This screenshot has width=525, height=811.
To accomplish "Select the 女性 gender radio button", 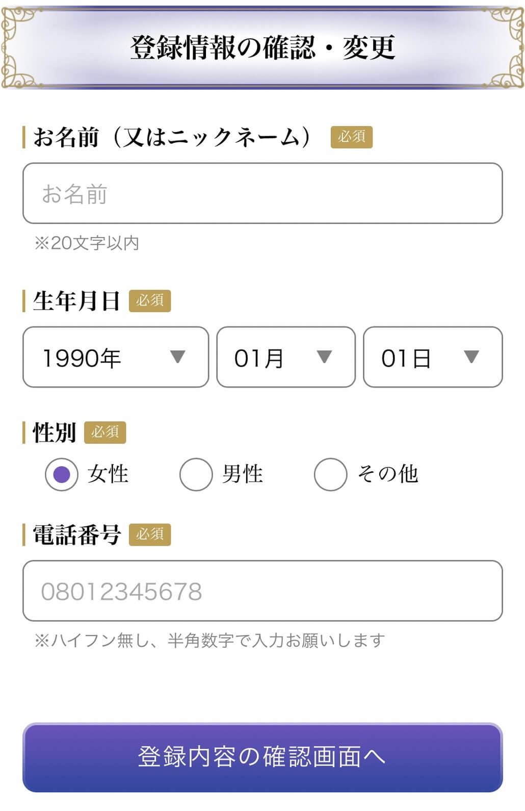I will [x=62, y=474].
